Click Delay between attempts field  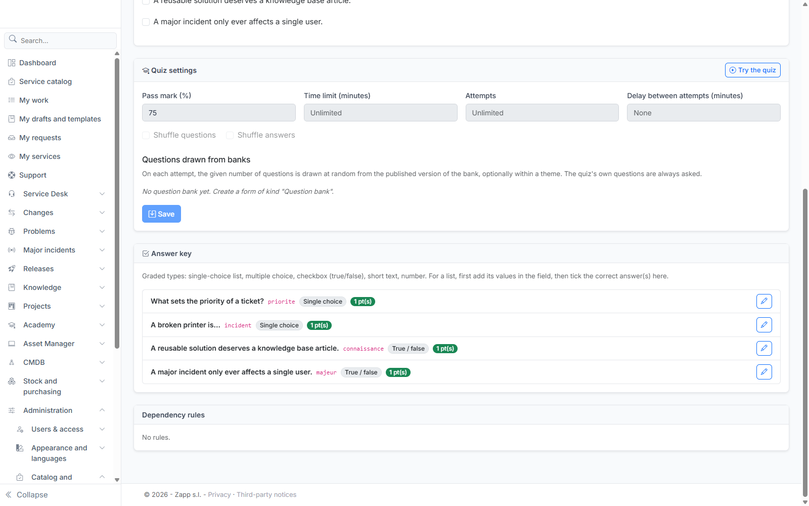pyautogui.click(x=704, y=113)
